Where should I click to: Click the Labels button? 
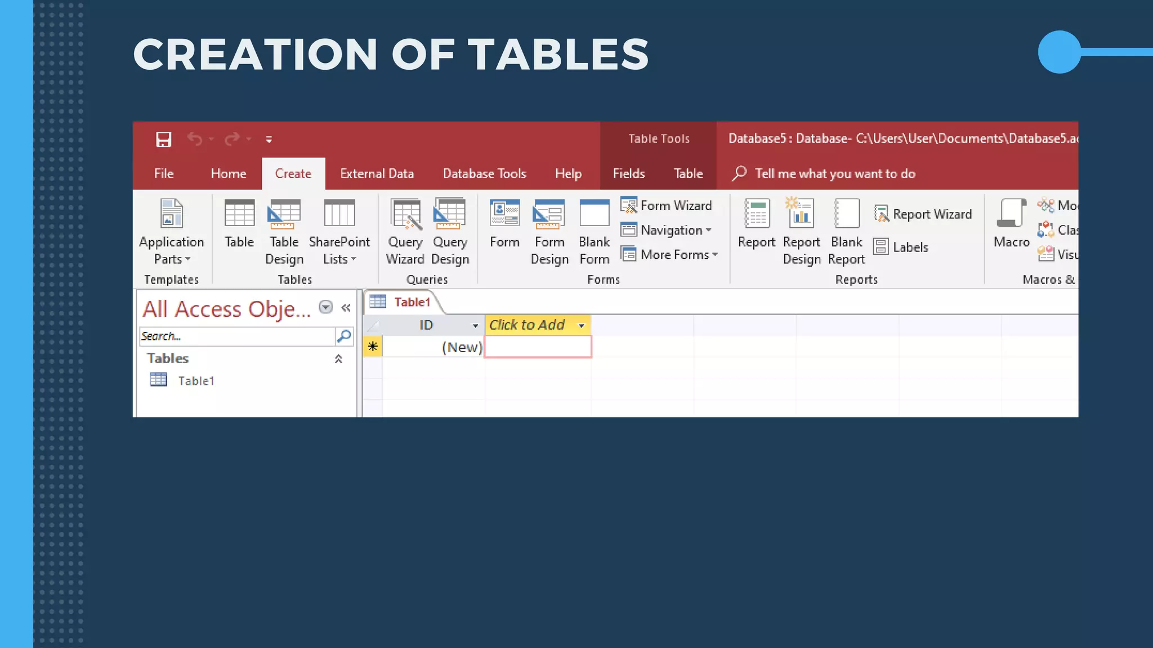(x=901, y=247)
